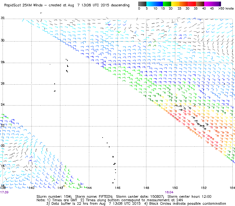
Task: Click the 'Black Circles indicate possible contamination' note
Action: click(x=188, y=203)
